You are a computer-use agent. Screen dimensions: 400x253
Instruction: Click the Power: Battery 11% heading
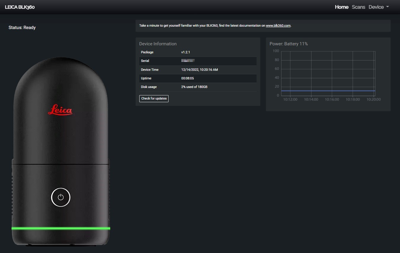click(x=289, y=44)
